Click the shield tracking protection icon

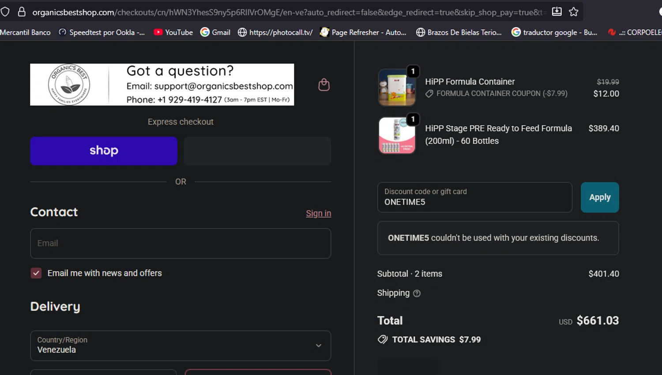5,12
